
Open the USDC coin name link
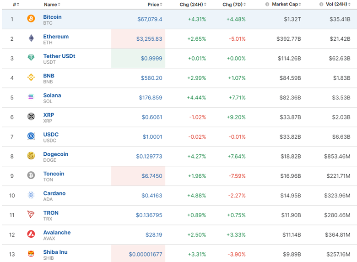(x=51, y=134)
